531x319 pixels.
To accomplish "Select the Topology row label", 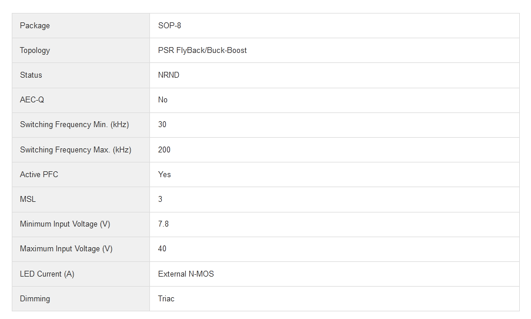I will pos(35,50).
